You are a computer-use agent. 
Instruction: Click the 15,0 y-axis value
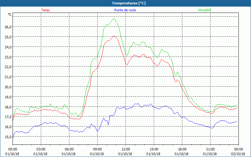[x=8, y=137]
